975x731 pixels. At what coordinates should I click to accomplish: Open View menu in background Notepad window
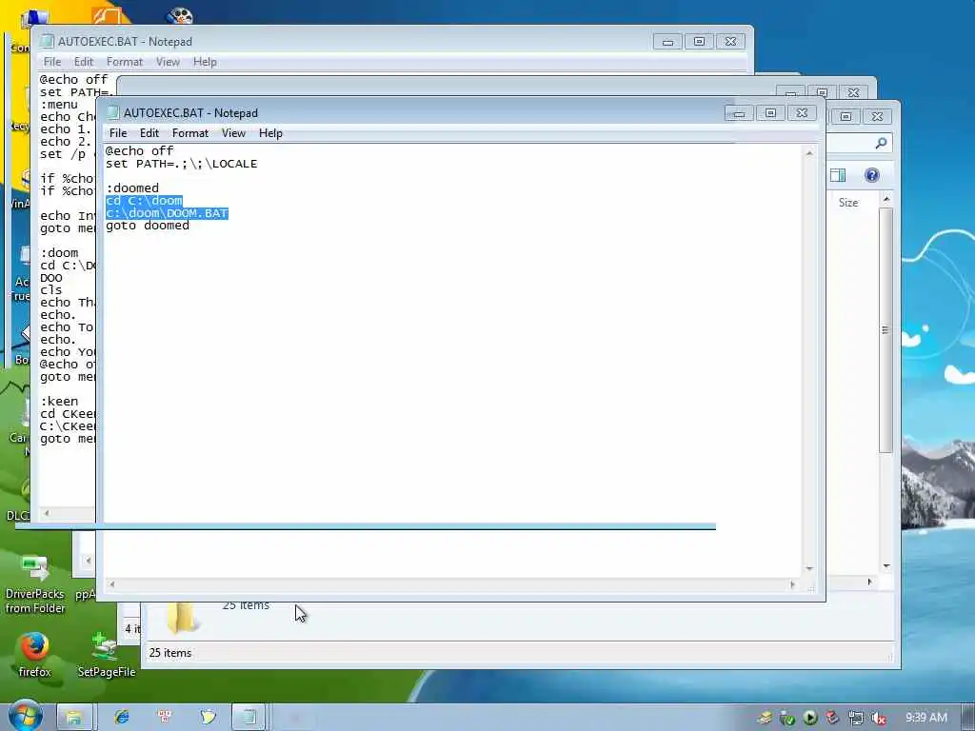[168, 62]
